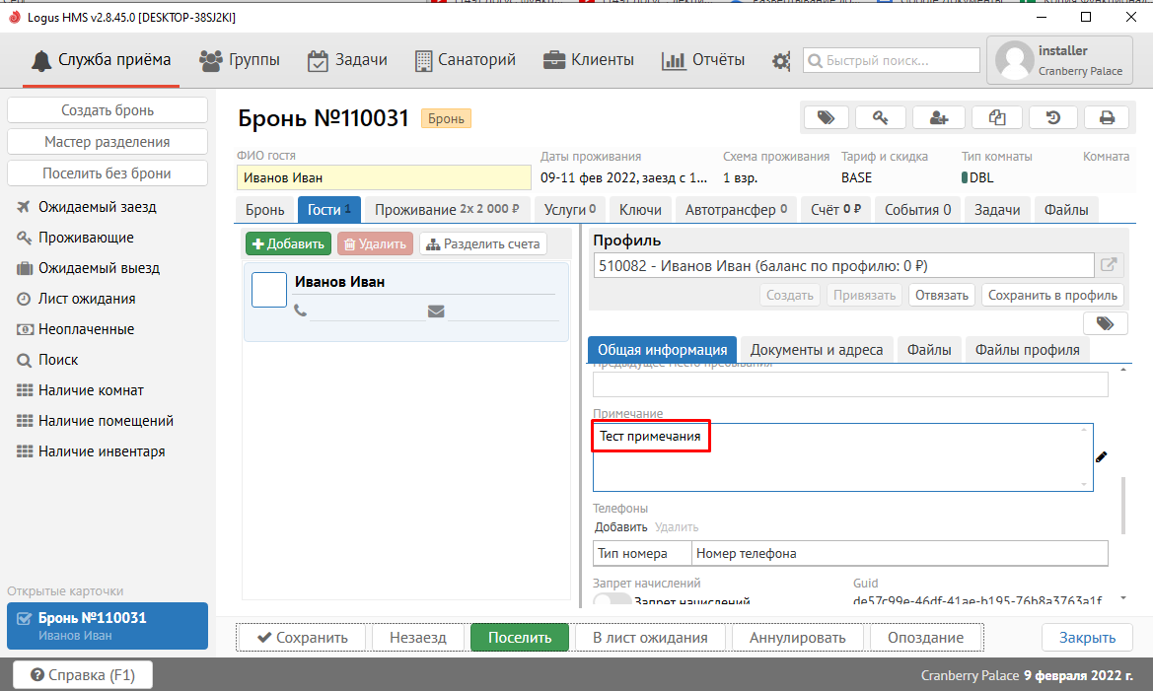Screen dimensions: 1153x691
Task: Click the add guest person-plus icon
Action: 938,118
